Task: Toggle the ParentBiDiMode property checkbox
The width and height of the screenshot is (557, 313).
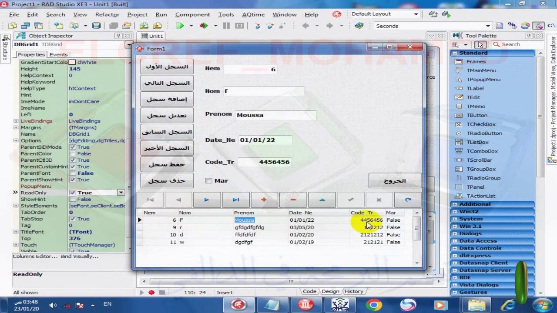Action: [x=73, y=147]
